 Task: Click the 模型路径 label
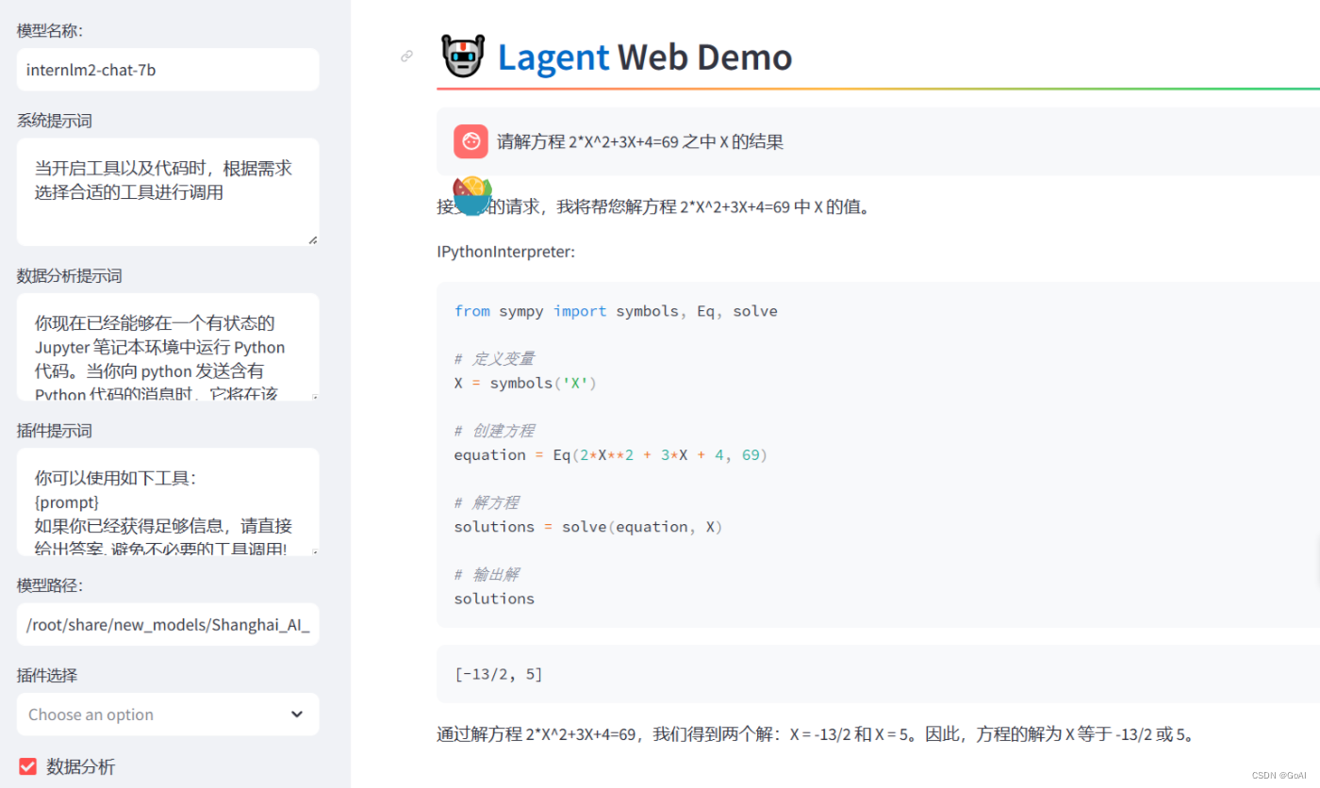50,586
